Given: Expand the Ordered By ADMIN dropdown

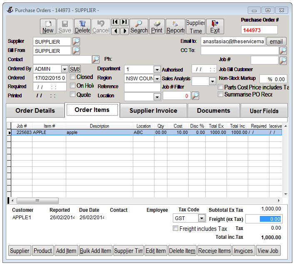Looking at the screenshot, I should [x=65, y=69].
